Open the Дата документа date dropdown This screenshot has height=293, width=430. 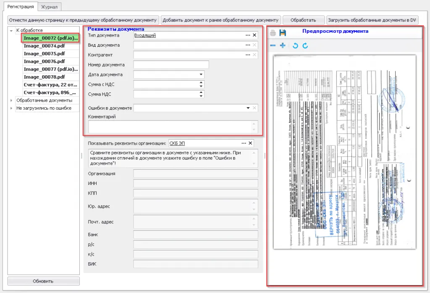[202, 74]
